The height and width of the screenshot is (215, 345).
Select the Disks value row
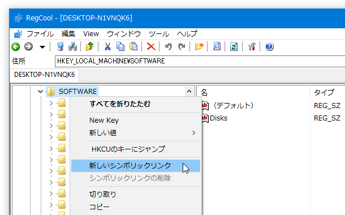[x=218, y=118]
